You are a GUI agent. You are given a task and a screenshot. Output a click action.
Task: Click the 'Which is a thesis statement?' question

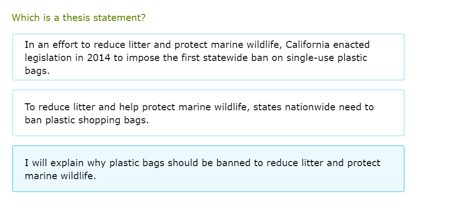click(x=79, y=18)
